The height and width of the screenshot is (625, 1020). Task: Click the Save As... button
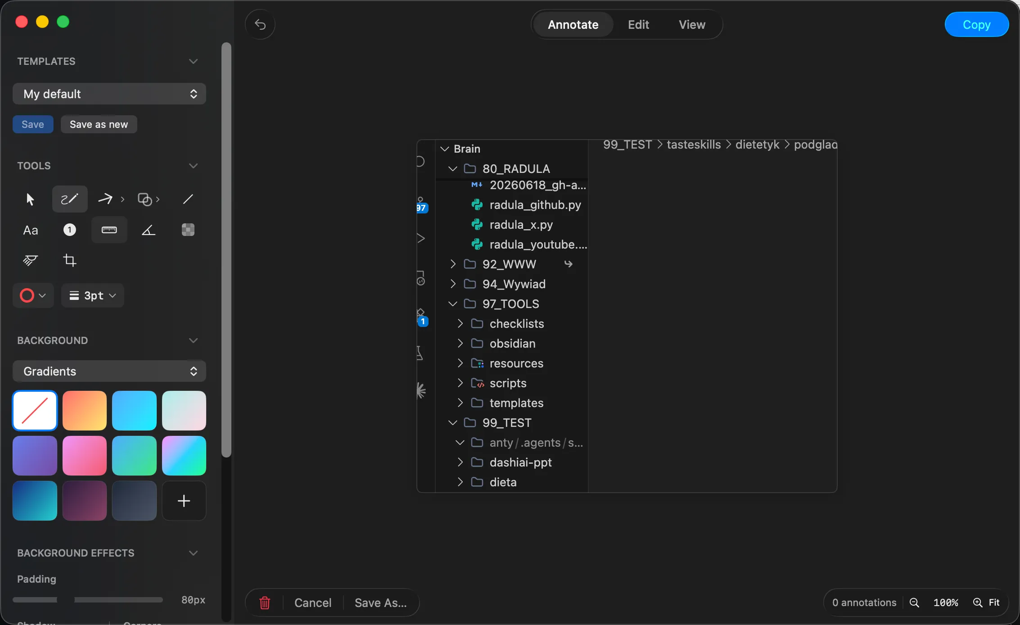click(381, 602)
